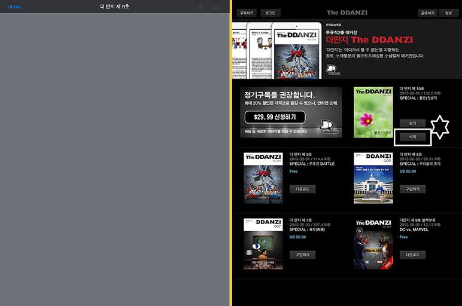Open the DC vs Marvel MANUAL cover
Screen dimensions: 462x306
tap(373, 244)
